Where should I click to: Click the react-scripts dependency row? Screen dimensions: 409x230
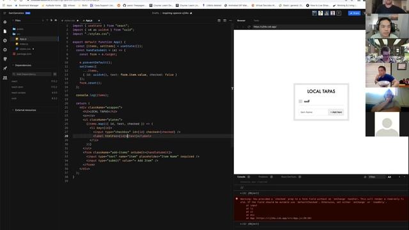[x=35, y=93]
